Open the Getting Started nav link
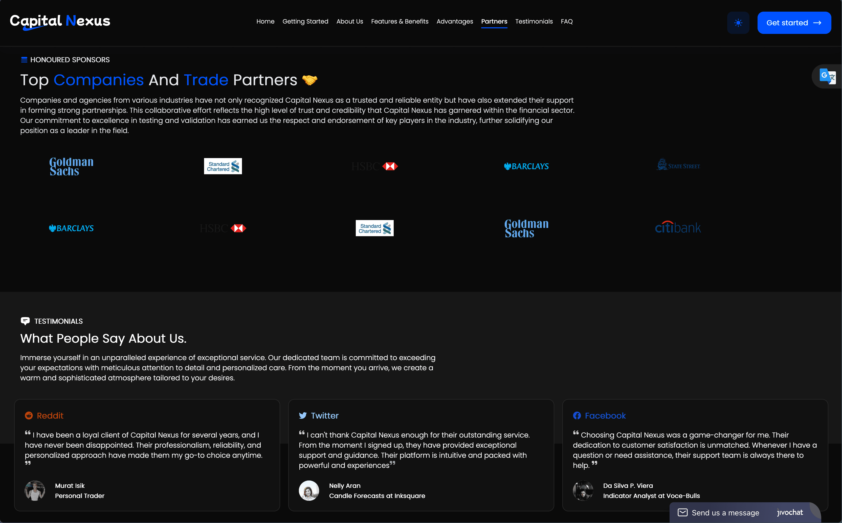 pos(305,21)
